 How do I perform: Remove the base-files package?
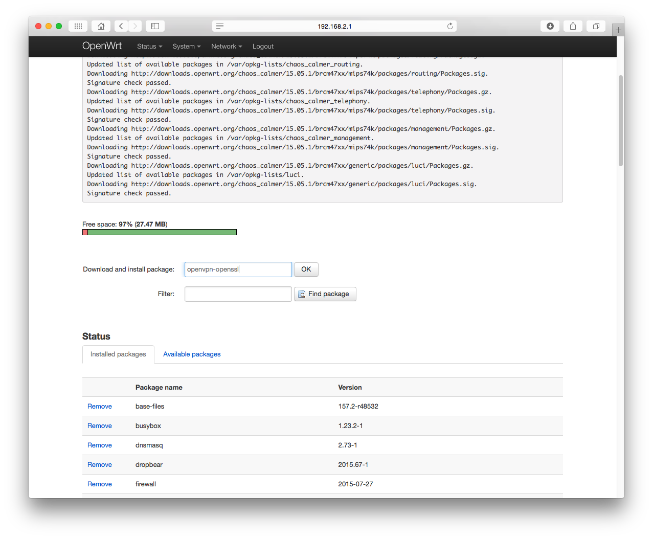pos(100,407)
